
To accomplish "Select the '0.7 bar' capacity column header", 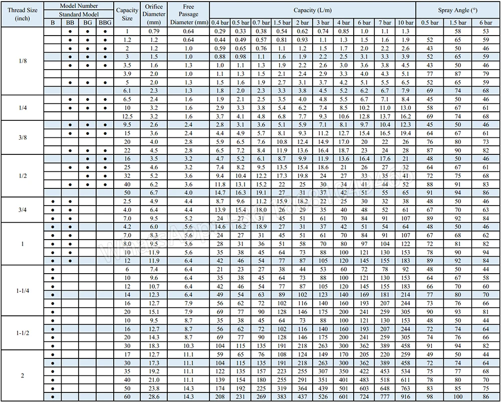I will 261,23.
